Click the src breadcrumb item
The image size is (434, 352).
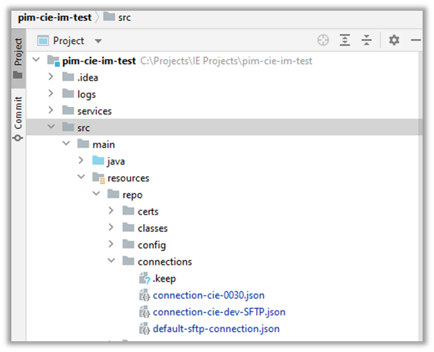point(124,17)
